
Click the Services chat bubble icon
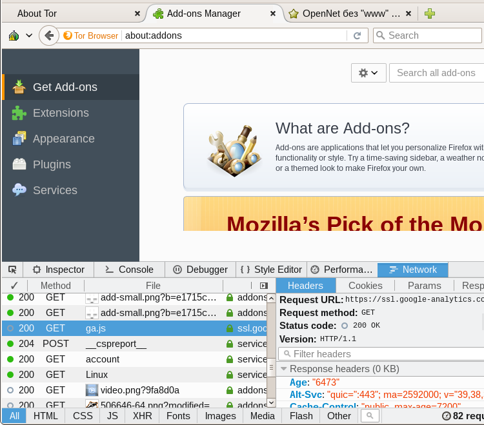19,190
